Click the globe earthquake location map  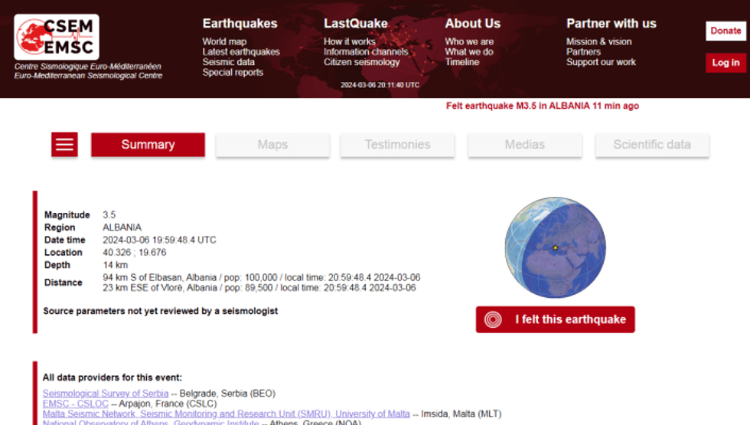(x=555, y=248)
